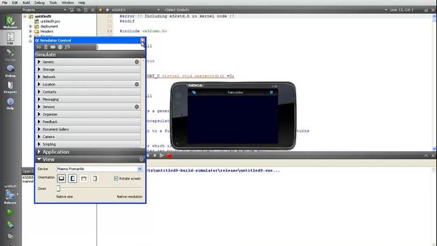Open Help mode in sidebar
The height and width of the screenshot is (246, 437).
pyautogui.click(x=10, y=103)
